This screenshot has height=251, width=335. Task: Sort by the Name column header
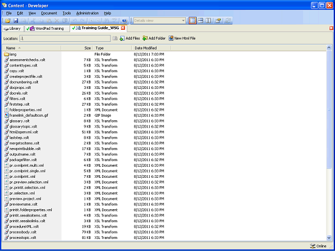coord(32,48)
